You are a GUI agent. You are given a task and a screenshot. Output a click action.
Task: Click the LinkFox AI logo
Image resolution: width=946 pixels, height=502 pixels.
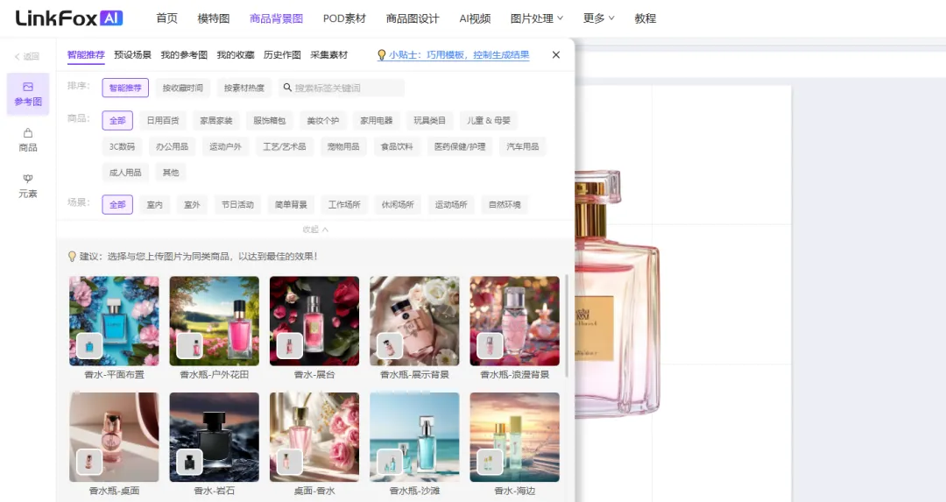[x=69, y=18]
